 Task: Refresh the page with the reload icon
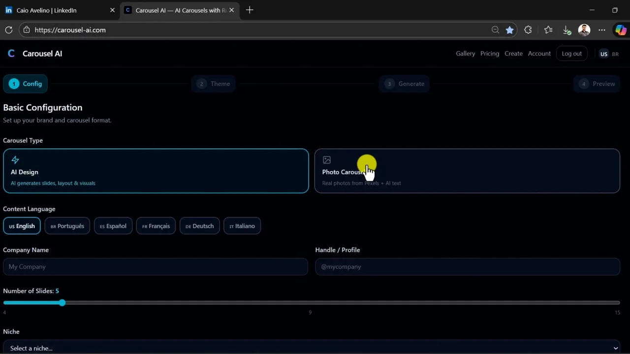click(8, 30)
